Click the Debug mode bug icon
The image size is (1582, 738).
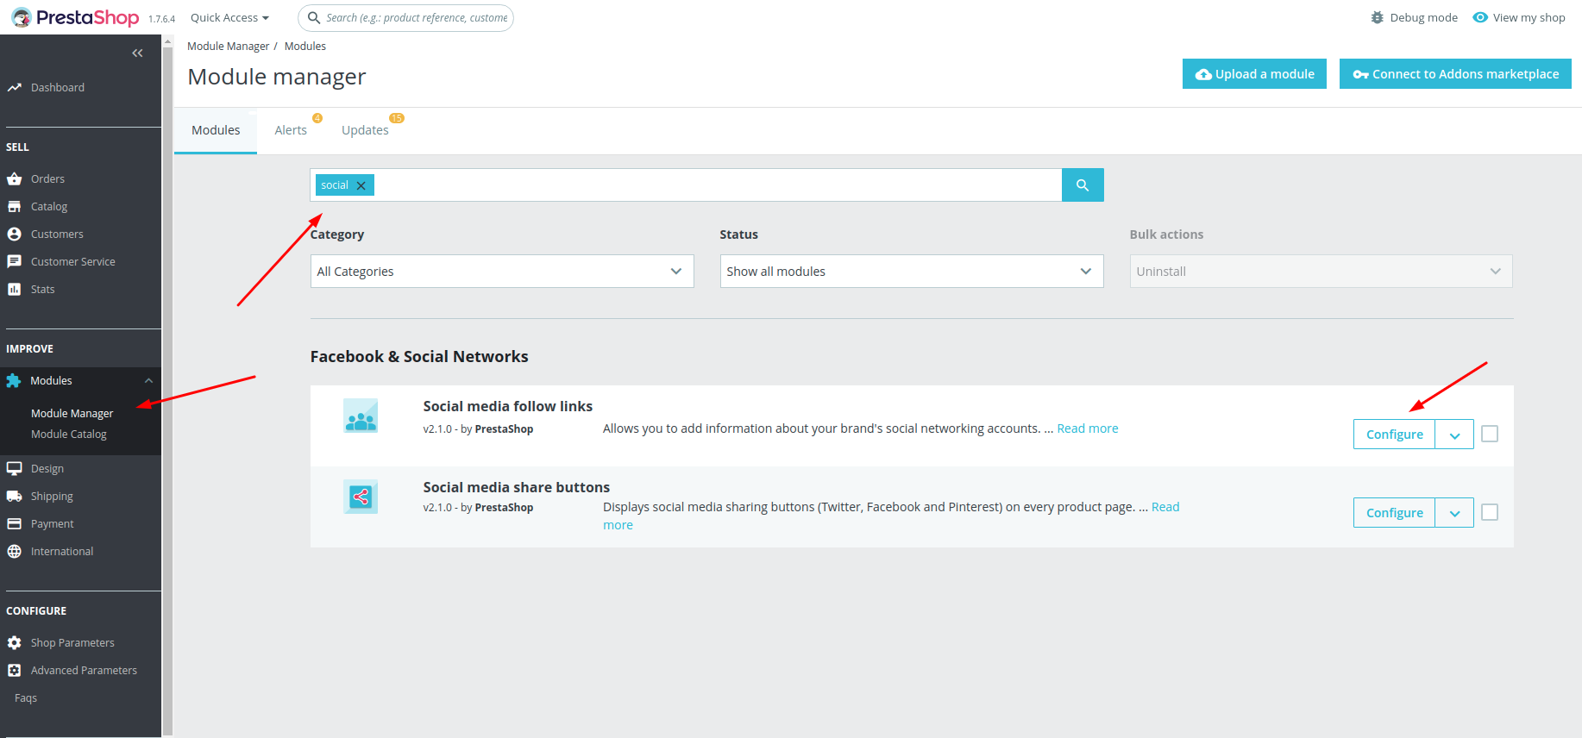click(x=1377, y=17)
